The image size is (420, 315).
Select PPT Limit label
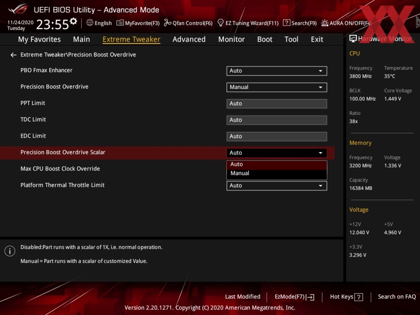point(33,103)
